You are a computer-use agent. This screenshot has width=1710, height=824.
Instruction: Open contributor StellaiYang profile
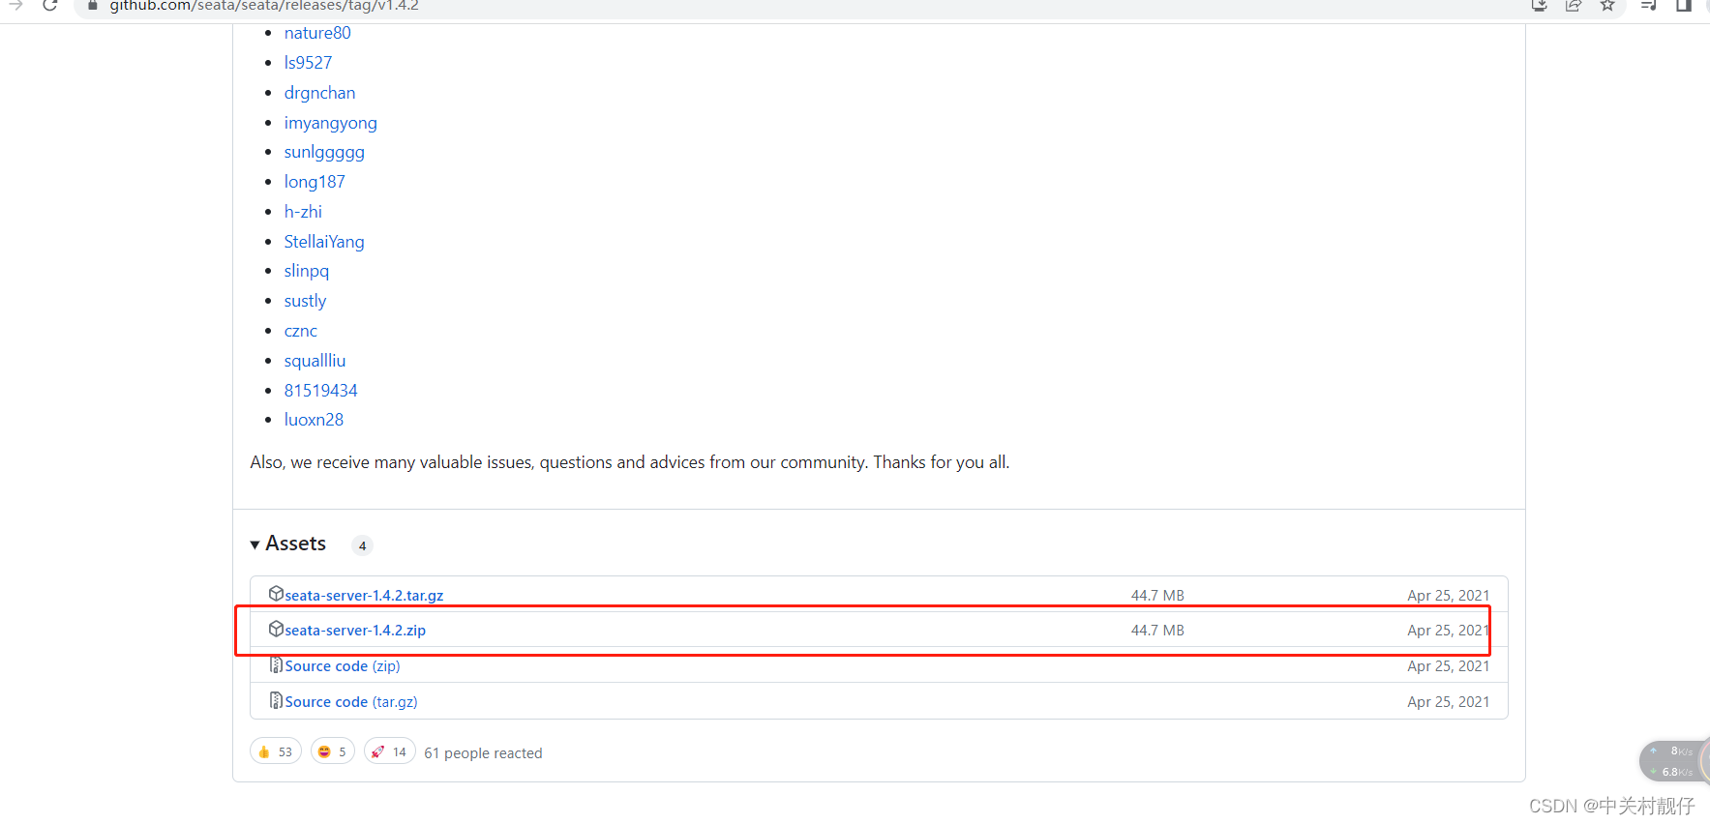tap(324, 242)
